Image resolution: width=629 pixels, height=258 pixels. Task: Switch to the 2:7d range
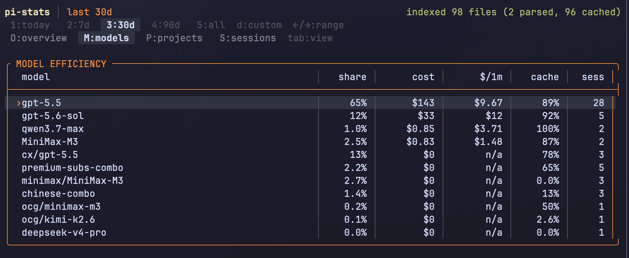point(78,25)
